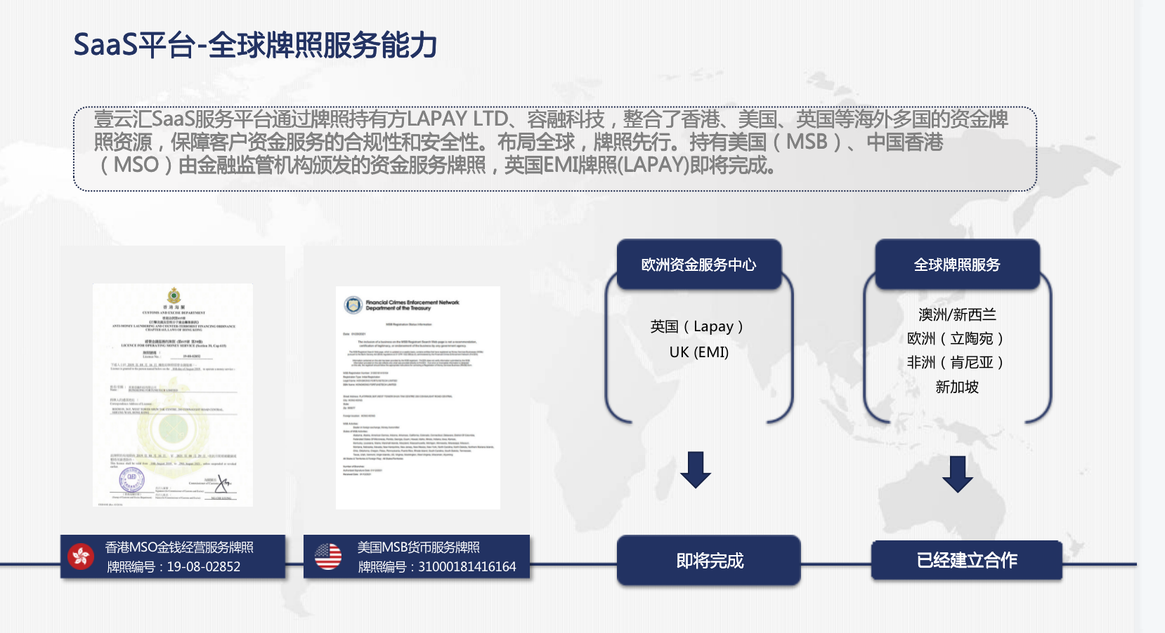Click the Hong Kong customs emblem on certificate

(x=174, y=295)
